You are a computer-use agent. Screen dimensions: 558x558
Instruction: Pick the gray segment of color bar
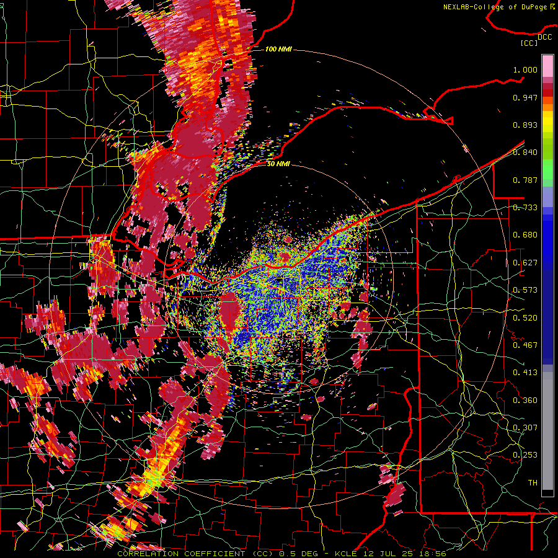pos(547,431)
